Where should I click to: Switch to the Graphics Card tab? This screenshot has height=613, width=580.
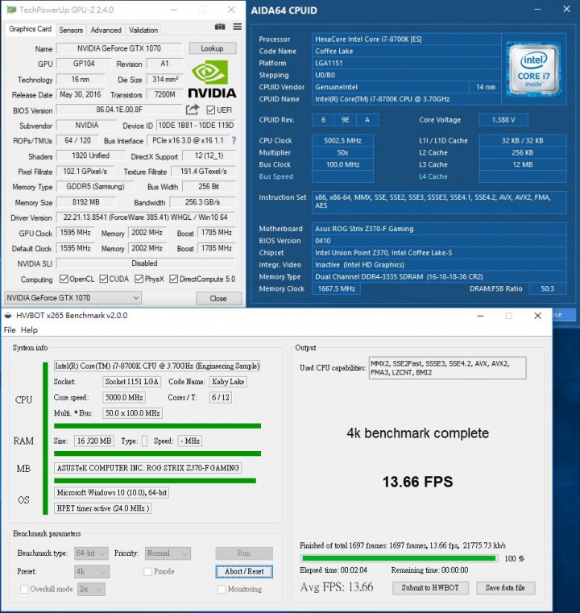coord(30,29)
